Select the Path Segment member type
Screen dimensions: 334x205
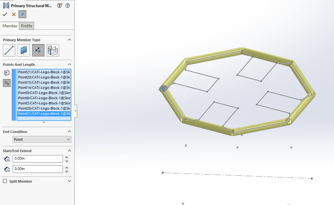pyautogui.click(x=9, y=50)
